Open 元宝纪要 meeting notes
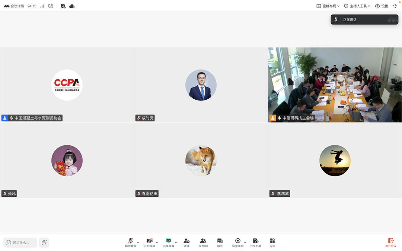 click(255, 242)
